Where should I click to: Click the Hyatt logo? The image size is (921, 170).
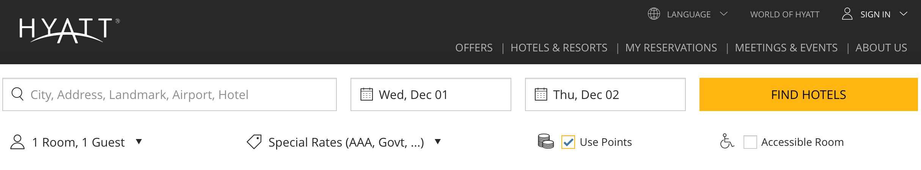click(x=69, y=31)
